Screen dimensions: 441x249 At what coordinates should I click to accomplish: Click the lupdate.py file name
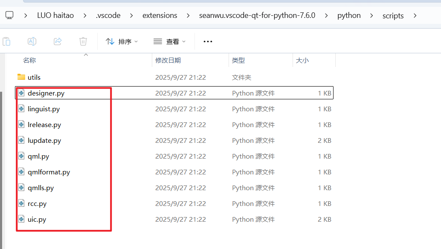click(44, 141)
